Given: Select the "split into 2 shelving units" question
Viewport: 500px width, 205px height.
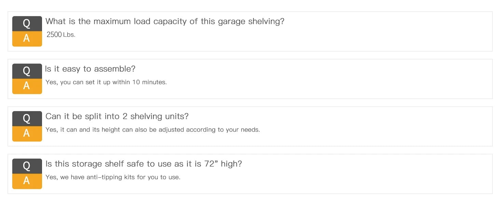Looking at the screenshot, I should click(117, 117).
